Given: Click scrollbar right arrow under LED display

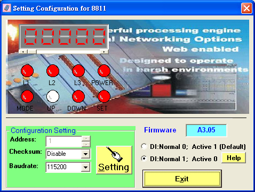Looking at the screenshot, I should point(104,52).
